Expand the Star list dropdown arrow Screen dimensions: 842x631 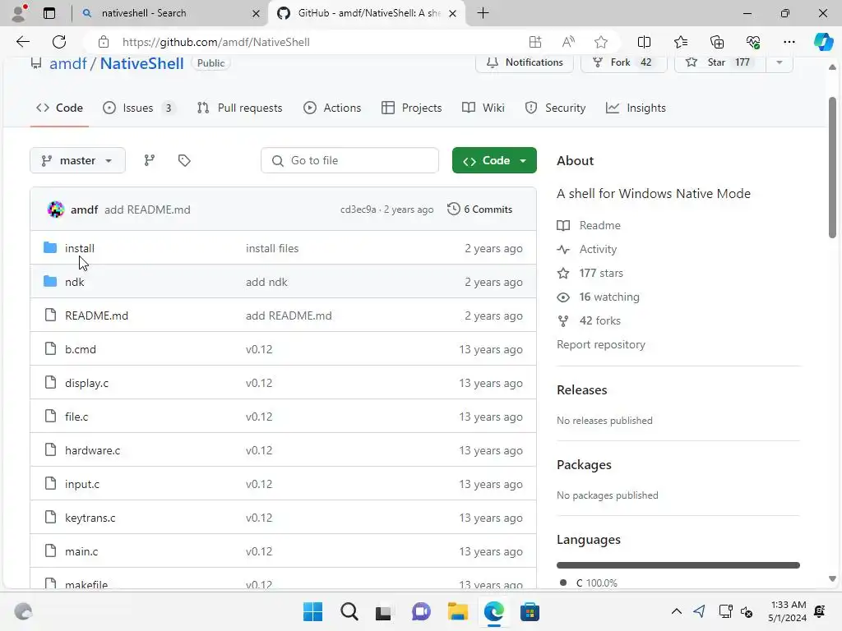tap(780, 62)
